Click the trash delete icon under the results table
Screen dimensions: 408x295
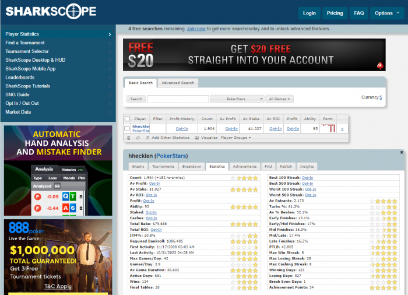click(x=129, y=138)
